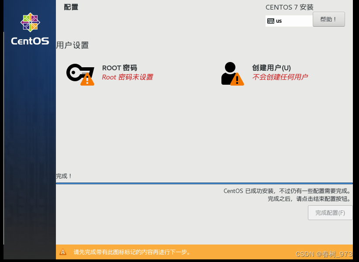Click the 用户设置 section heading
359x262 pixels.
[x=72, y=45]
